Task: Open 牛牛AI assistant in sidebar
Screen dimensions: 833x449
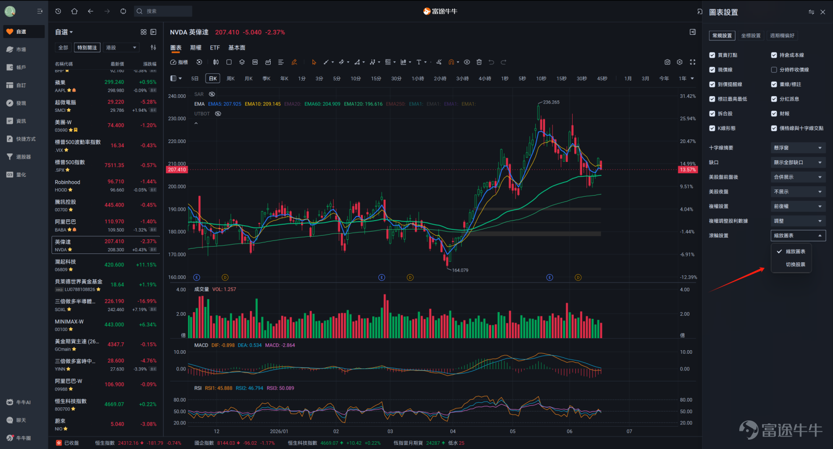Action: click(x=19, y=402)
